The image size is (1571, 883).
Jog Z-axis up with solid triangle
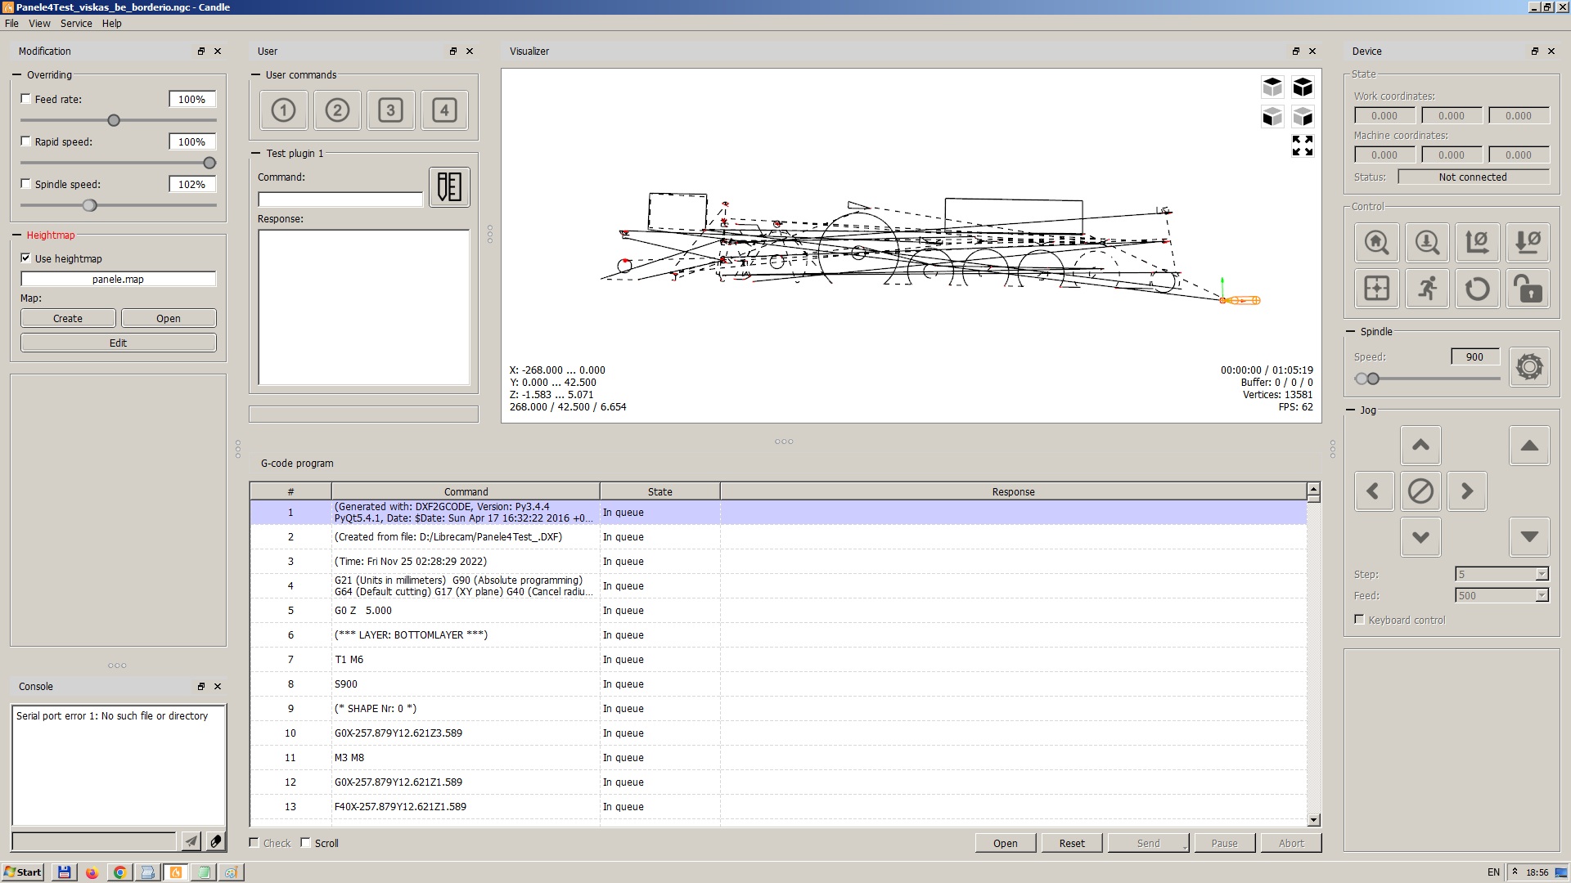[x=1529, y=446]
